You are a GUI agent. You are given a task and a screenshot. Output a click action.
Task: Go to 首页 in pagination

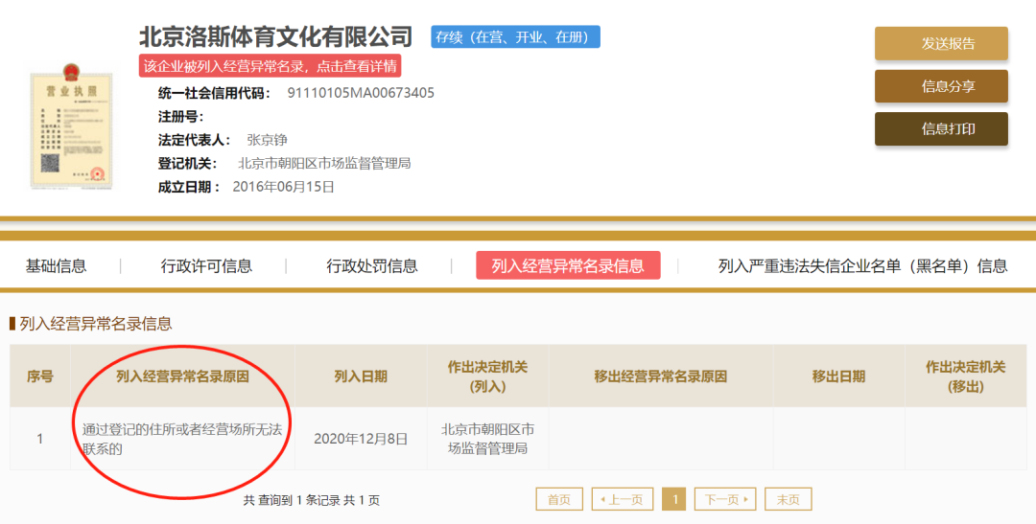coord(559,500)
